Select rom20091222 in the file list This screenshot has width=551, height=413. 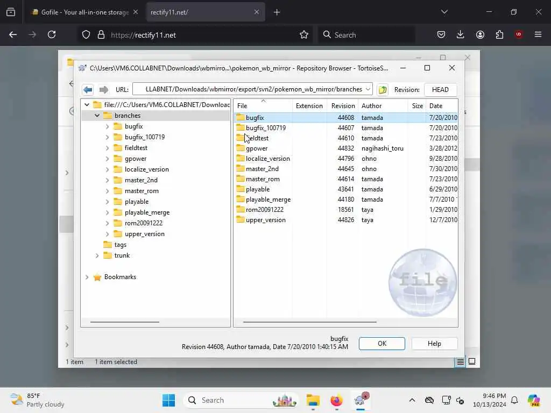[x=265, y=210]
